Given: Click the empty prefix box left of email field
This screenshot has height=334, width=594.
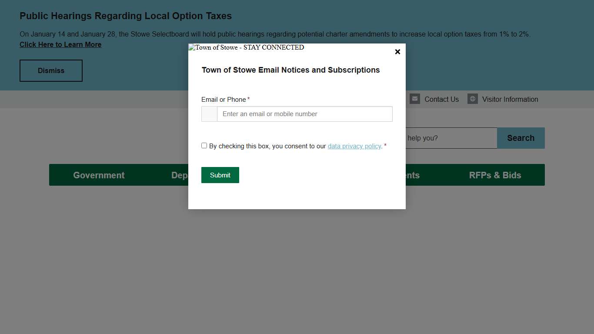Looking at the screenshot, I should (209, 114).
